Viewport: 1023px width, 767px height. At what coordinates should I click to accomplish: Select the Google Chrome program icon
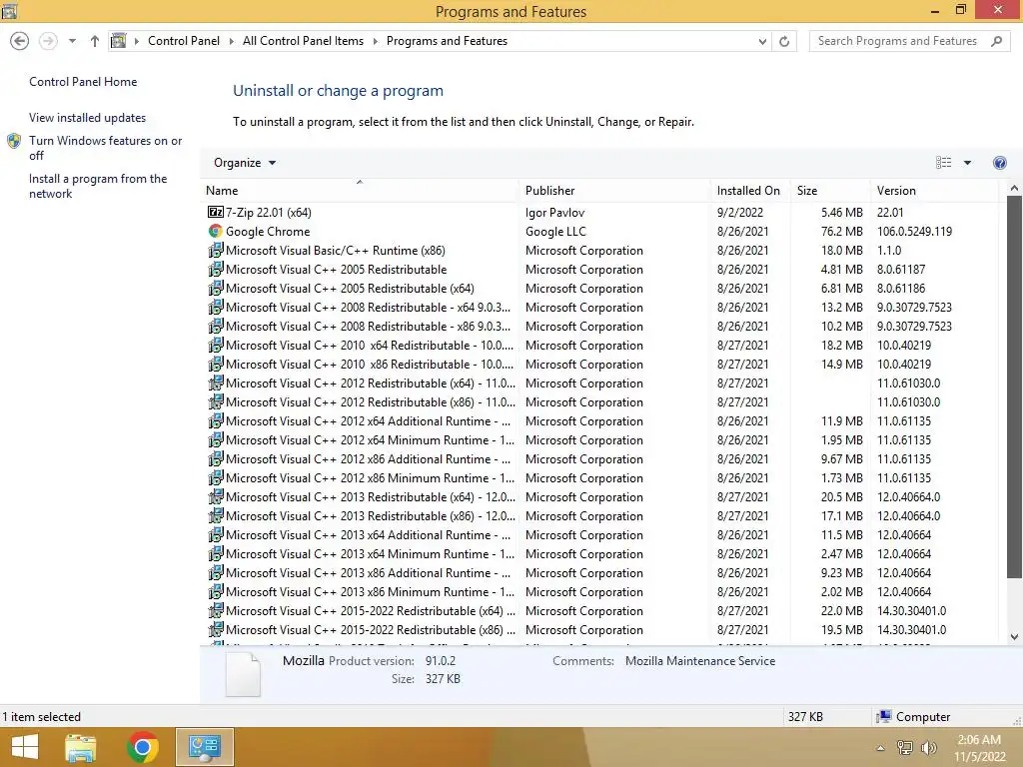[216, 231]
